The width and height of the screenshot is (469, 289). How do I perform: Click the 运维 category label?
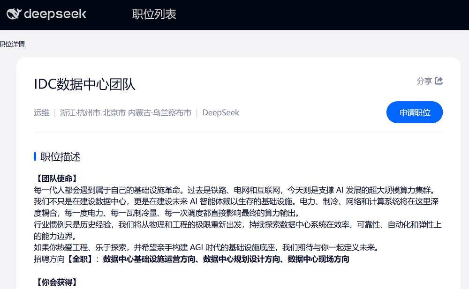pos(42,113)
